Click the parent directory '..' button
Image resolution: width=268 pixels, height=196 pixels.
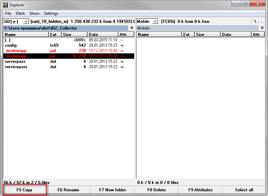[262, 21]
